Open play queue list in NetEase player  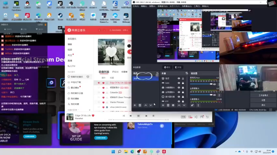click(207, 117)
